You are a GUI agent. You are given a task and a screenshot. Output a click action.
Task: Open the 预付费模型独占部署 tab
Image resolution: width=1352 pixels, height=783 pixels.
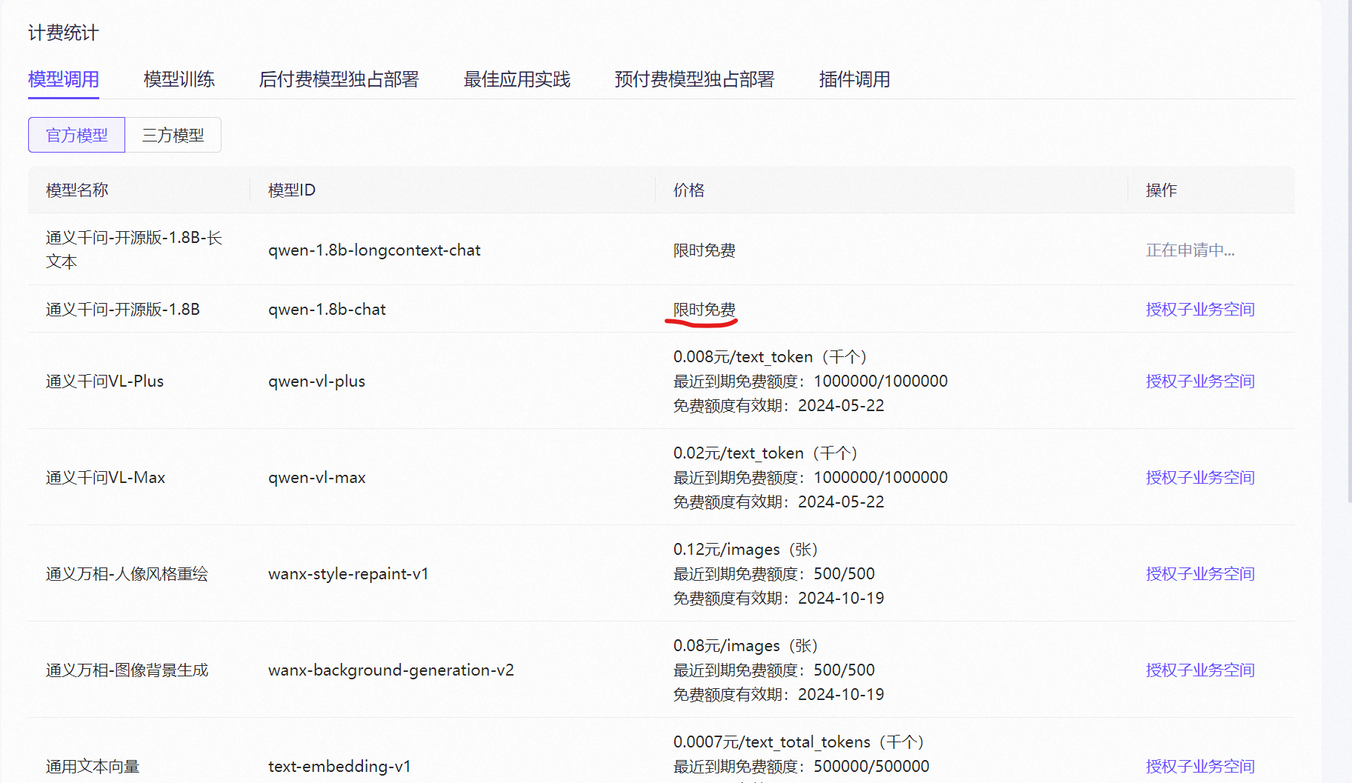click(x=695, y=79)
